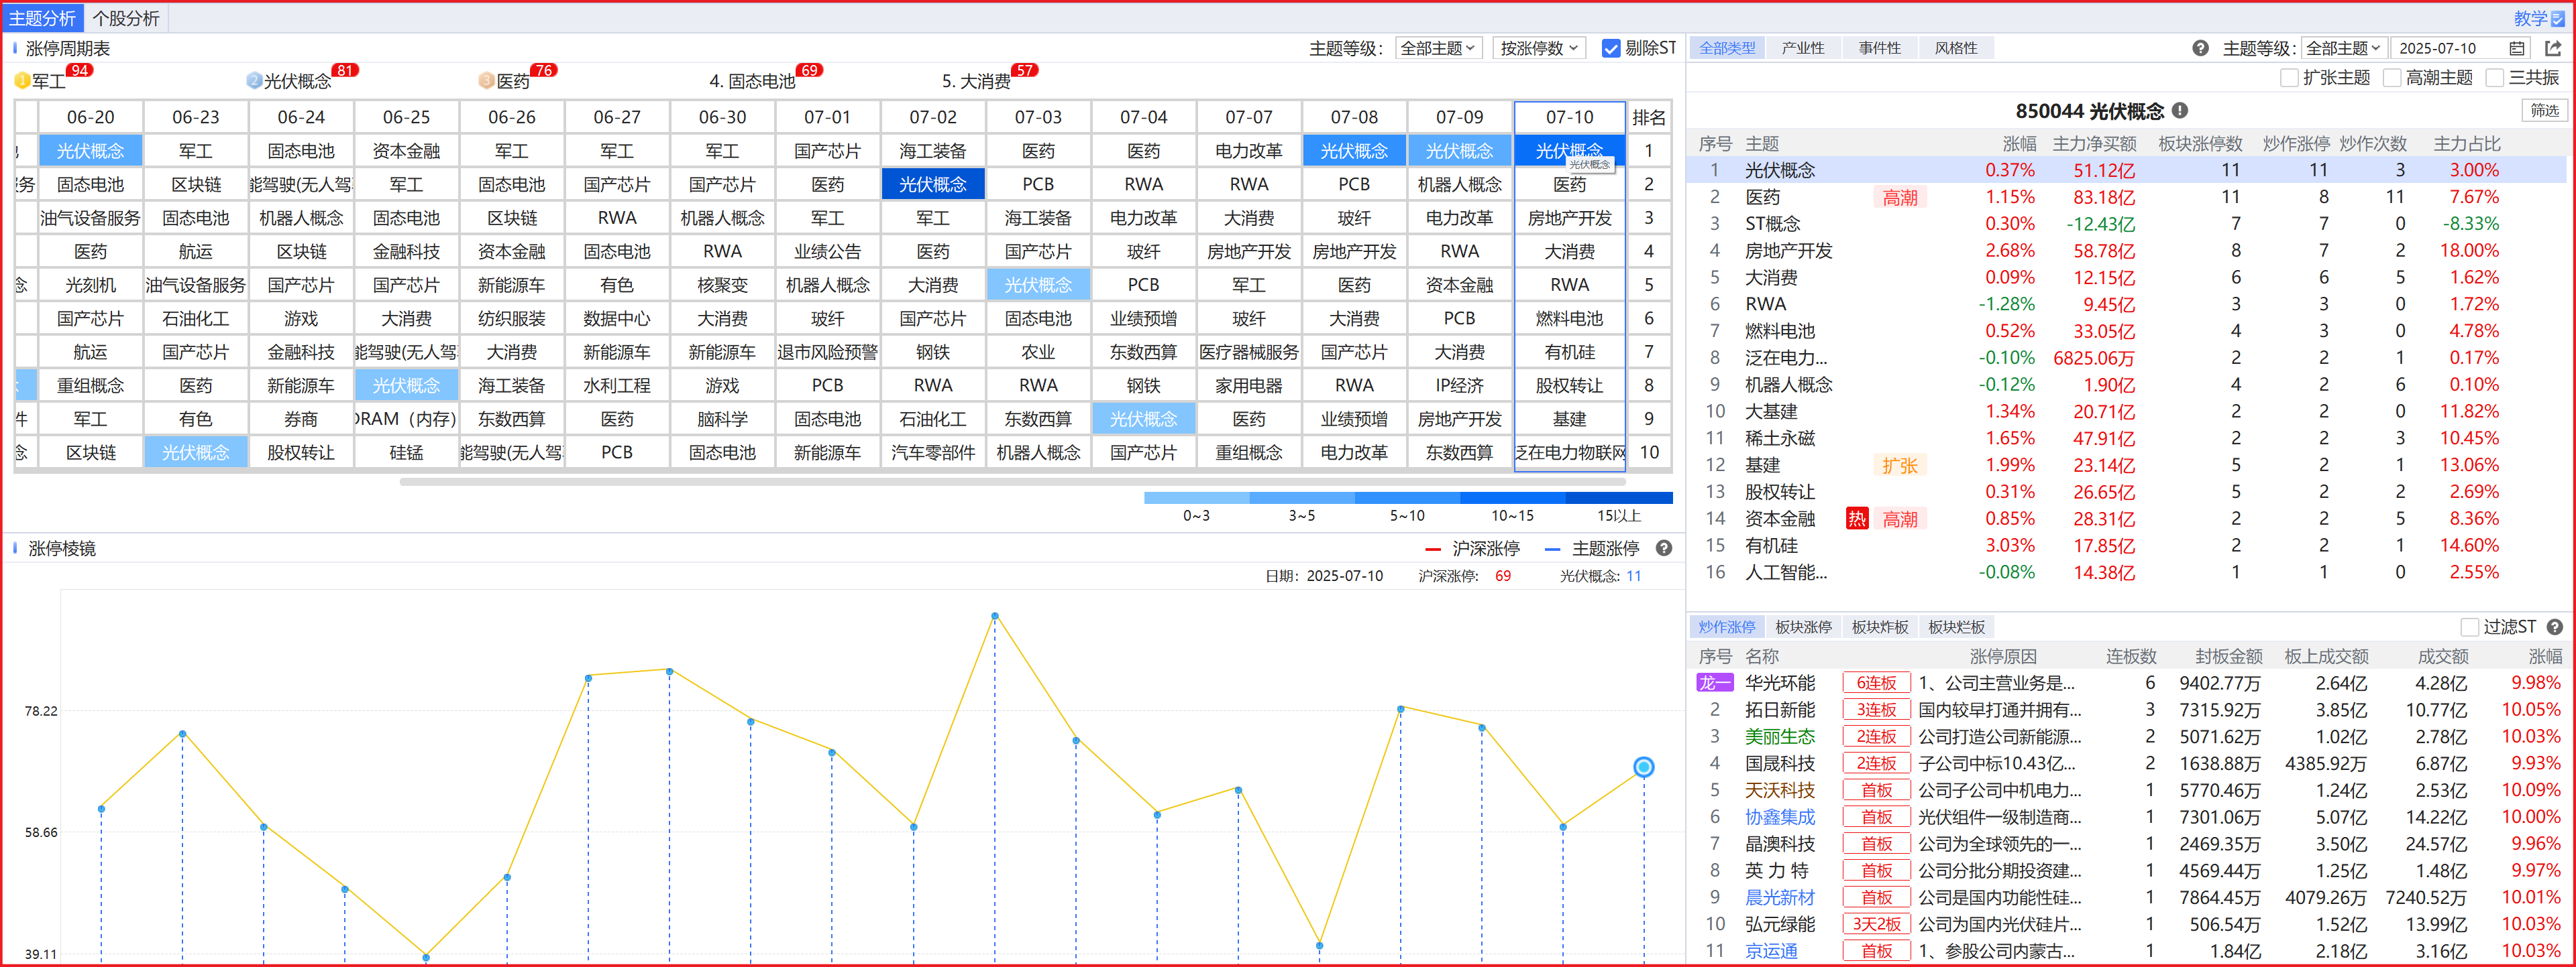Screen dimensions: 2576x967
Task: Open the 炒作涨停 tab
Action: pos(1727,627)
